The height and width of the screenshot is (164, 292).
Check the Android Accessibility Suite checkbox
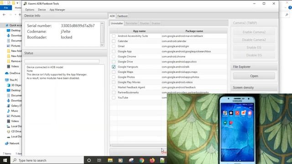click(114, 36)
